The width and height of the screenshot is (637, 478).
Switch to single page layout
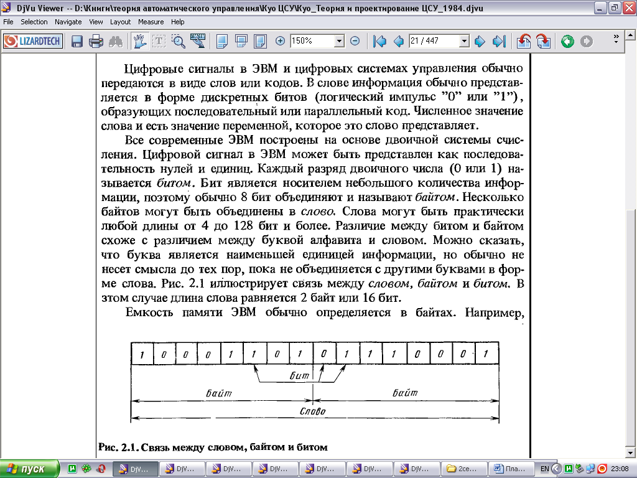222,41
